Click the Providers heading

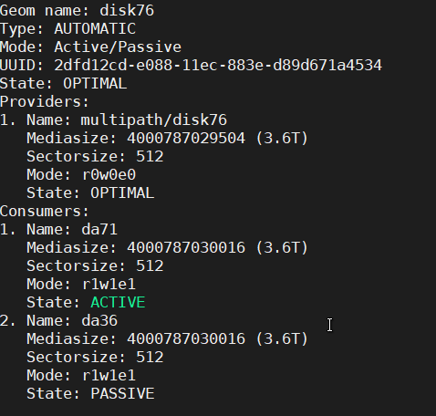[45, 102]
